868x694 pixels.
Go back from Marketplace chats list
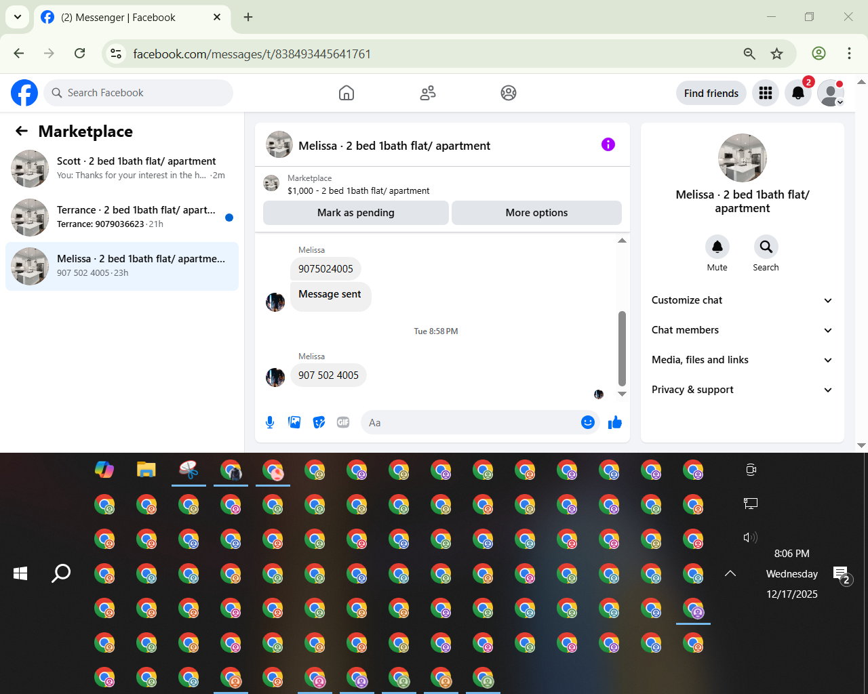(x=22, y=131)
